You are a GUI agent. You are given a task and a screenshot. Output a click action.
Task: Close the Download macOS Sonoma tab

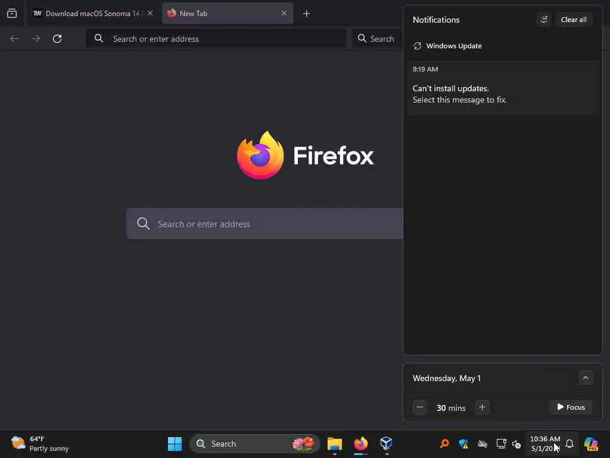click(x=150, y=13)
